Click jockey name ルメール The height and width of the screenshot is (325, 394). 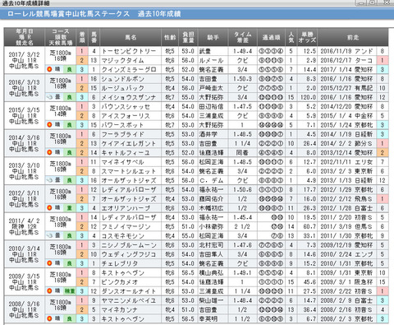tap(211, 60)
